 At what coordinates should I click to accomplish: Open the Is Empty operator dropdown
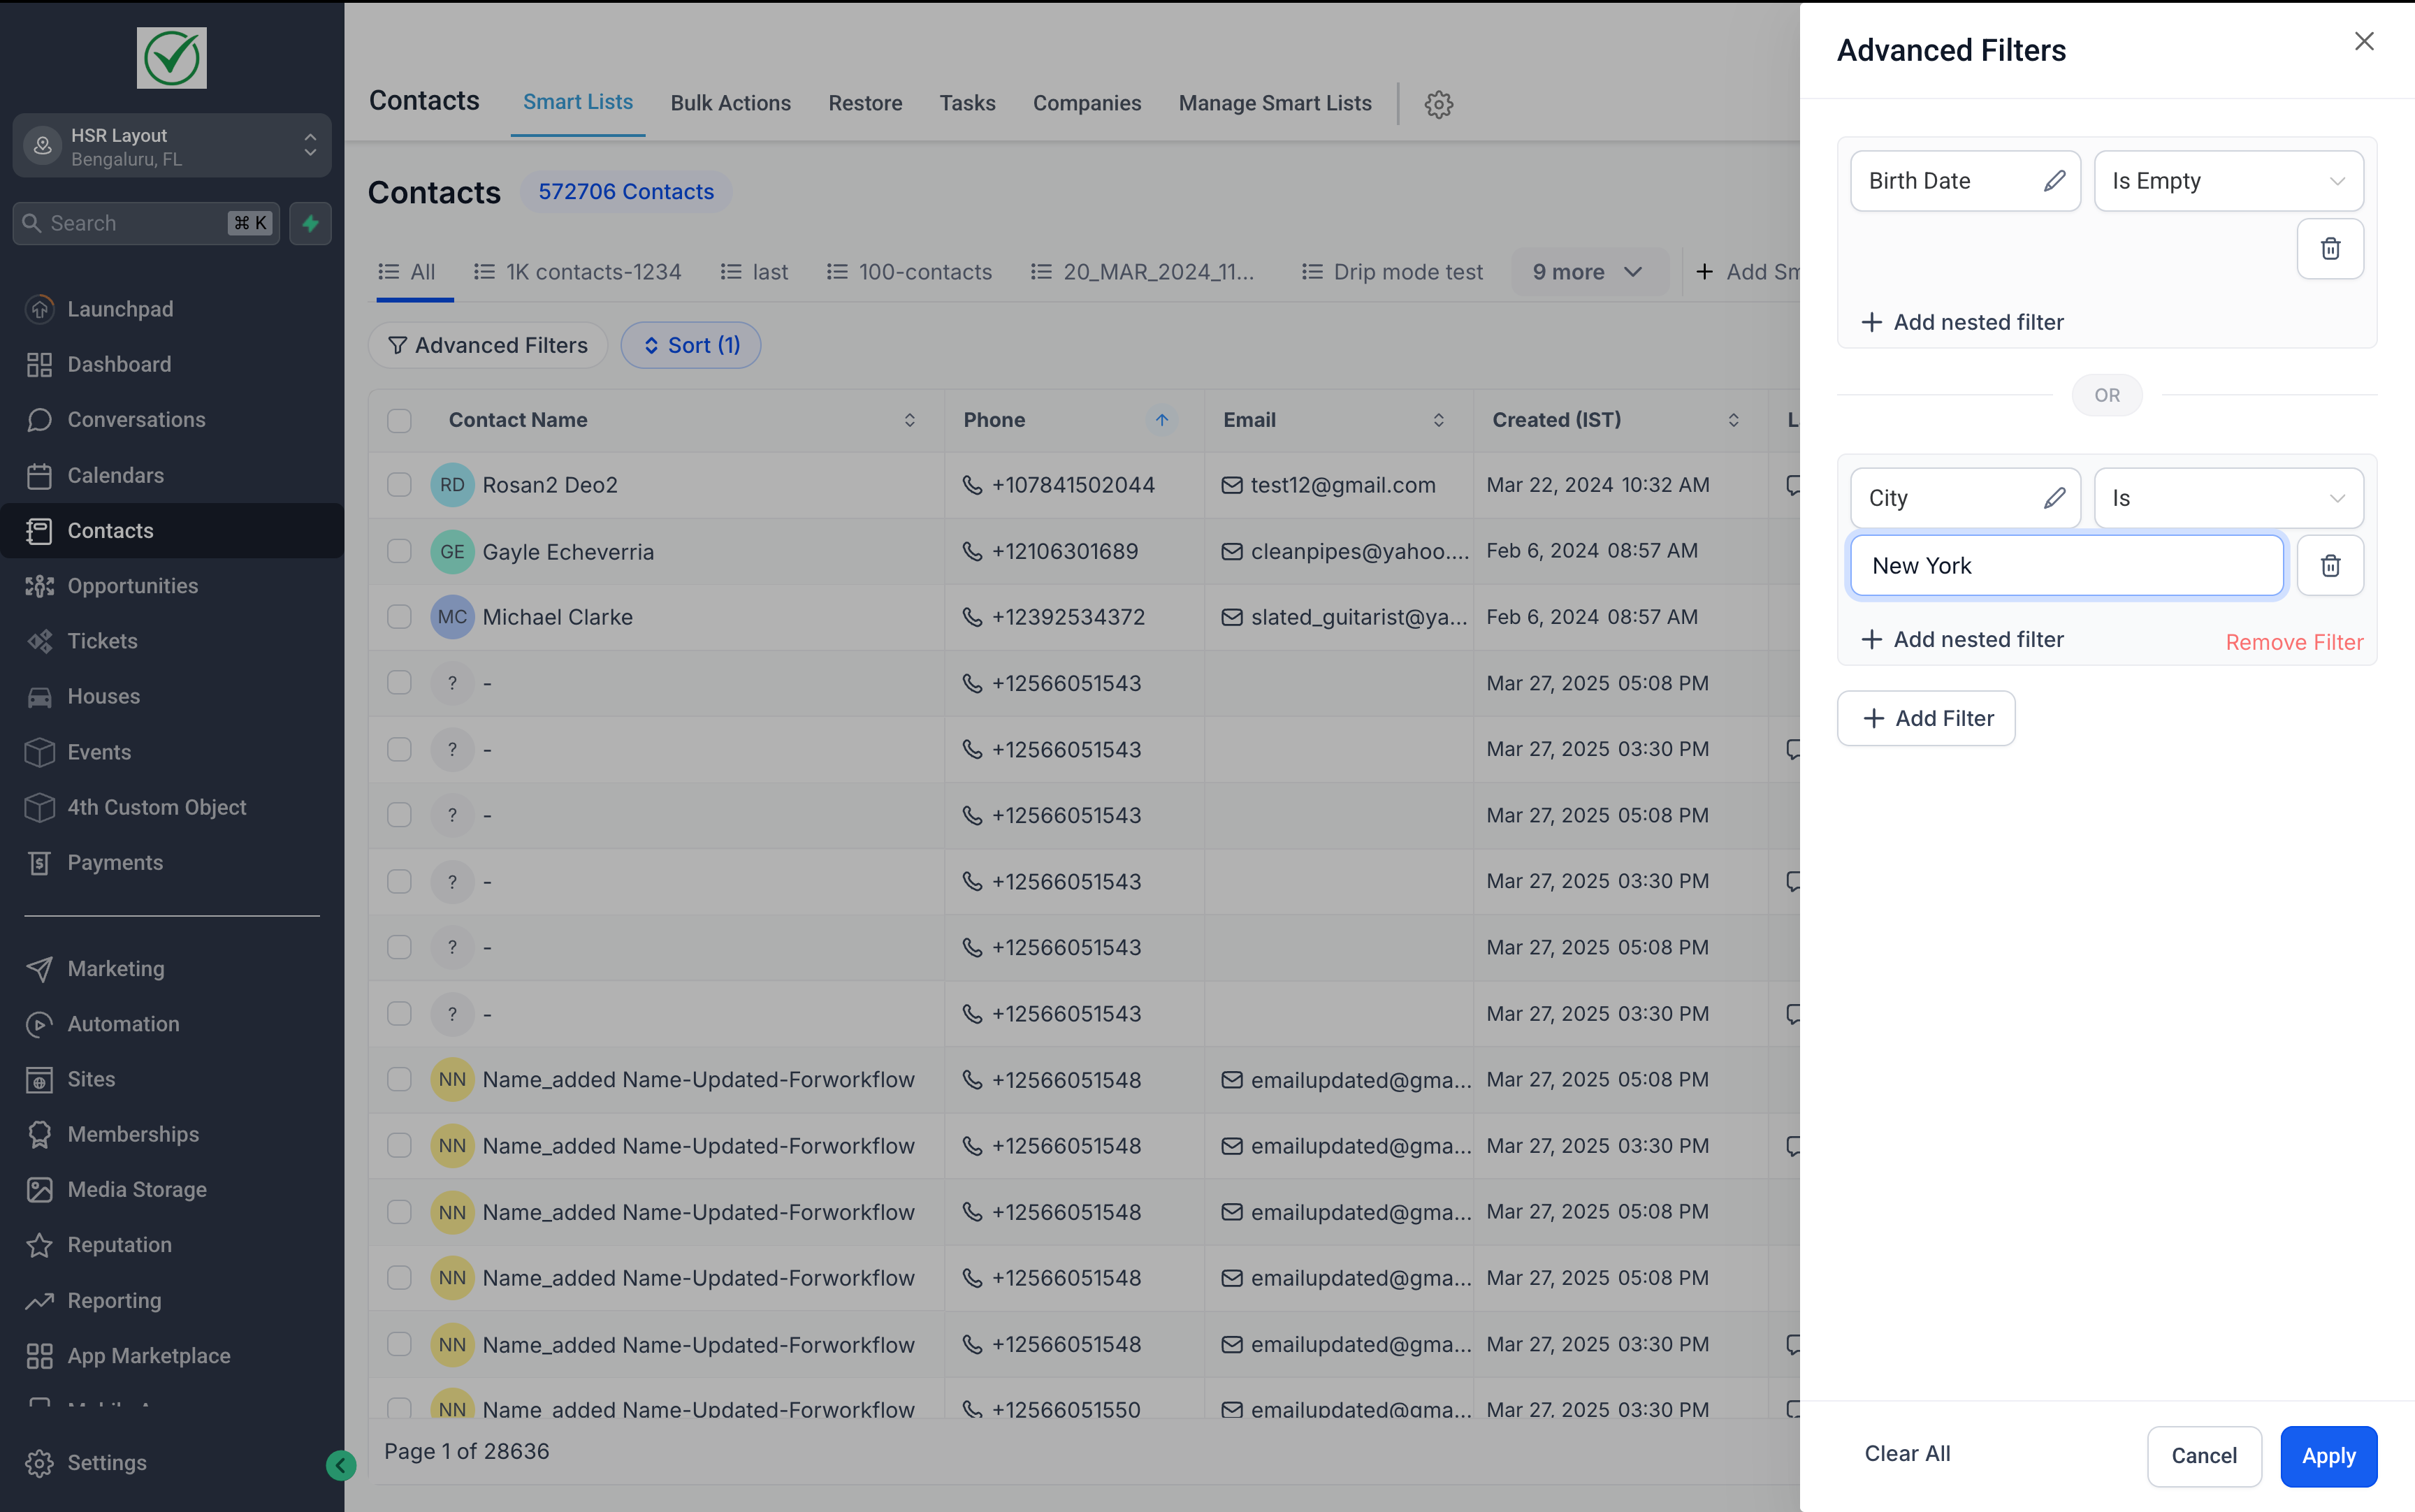[x=2227, y=181]
